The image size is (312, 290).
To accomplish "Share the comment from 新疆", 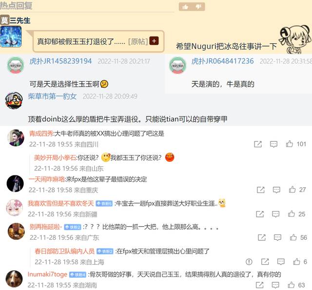I will (x=260, y=214).
